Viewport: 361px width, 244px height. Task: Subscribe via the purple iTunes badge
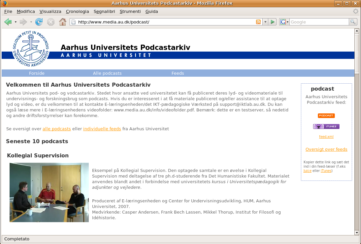pyautogui.click(x=326, y=126)
